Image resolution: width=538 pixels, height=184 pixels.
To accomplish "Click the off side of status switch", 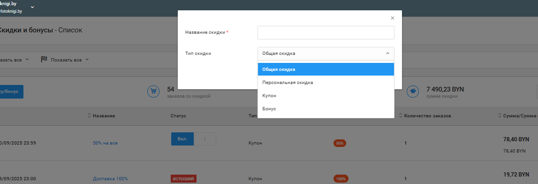I will coord(205,139).
